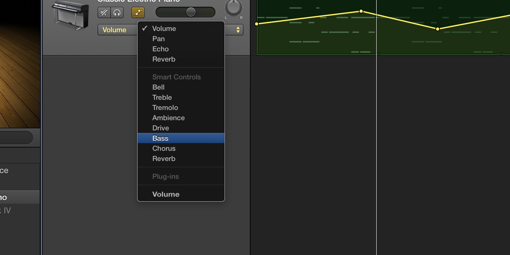Click the electric piano track icon

(x=70, y=15)
